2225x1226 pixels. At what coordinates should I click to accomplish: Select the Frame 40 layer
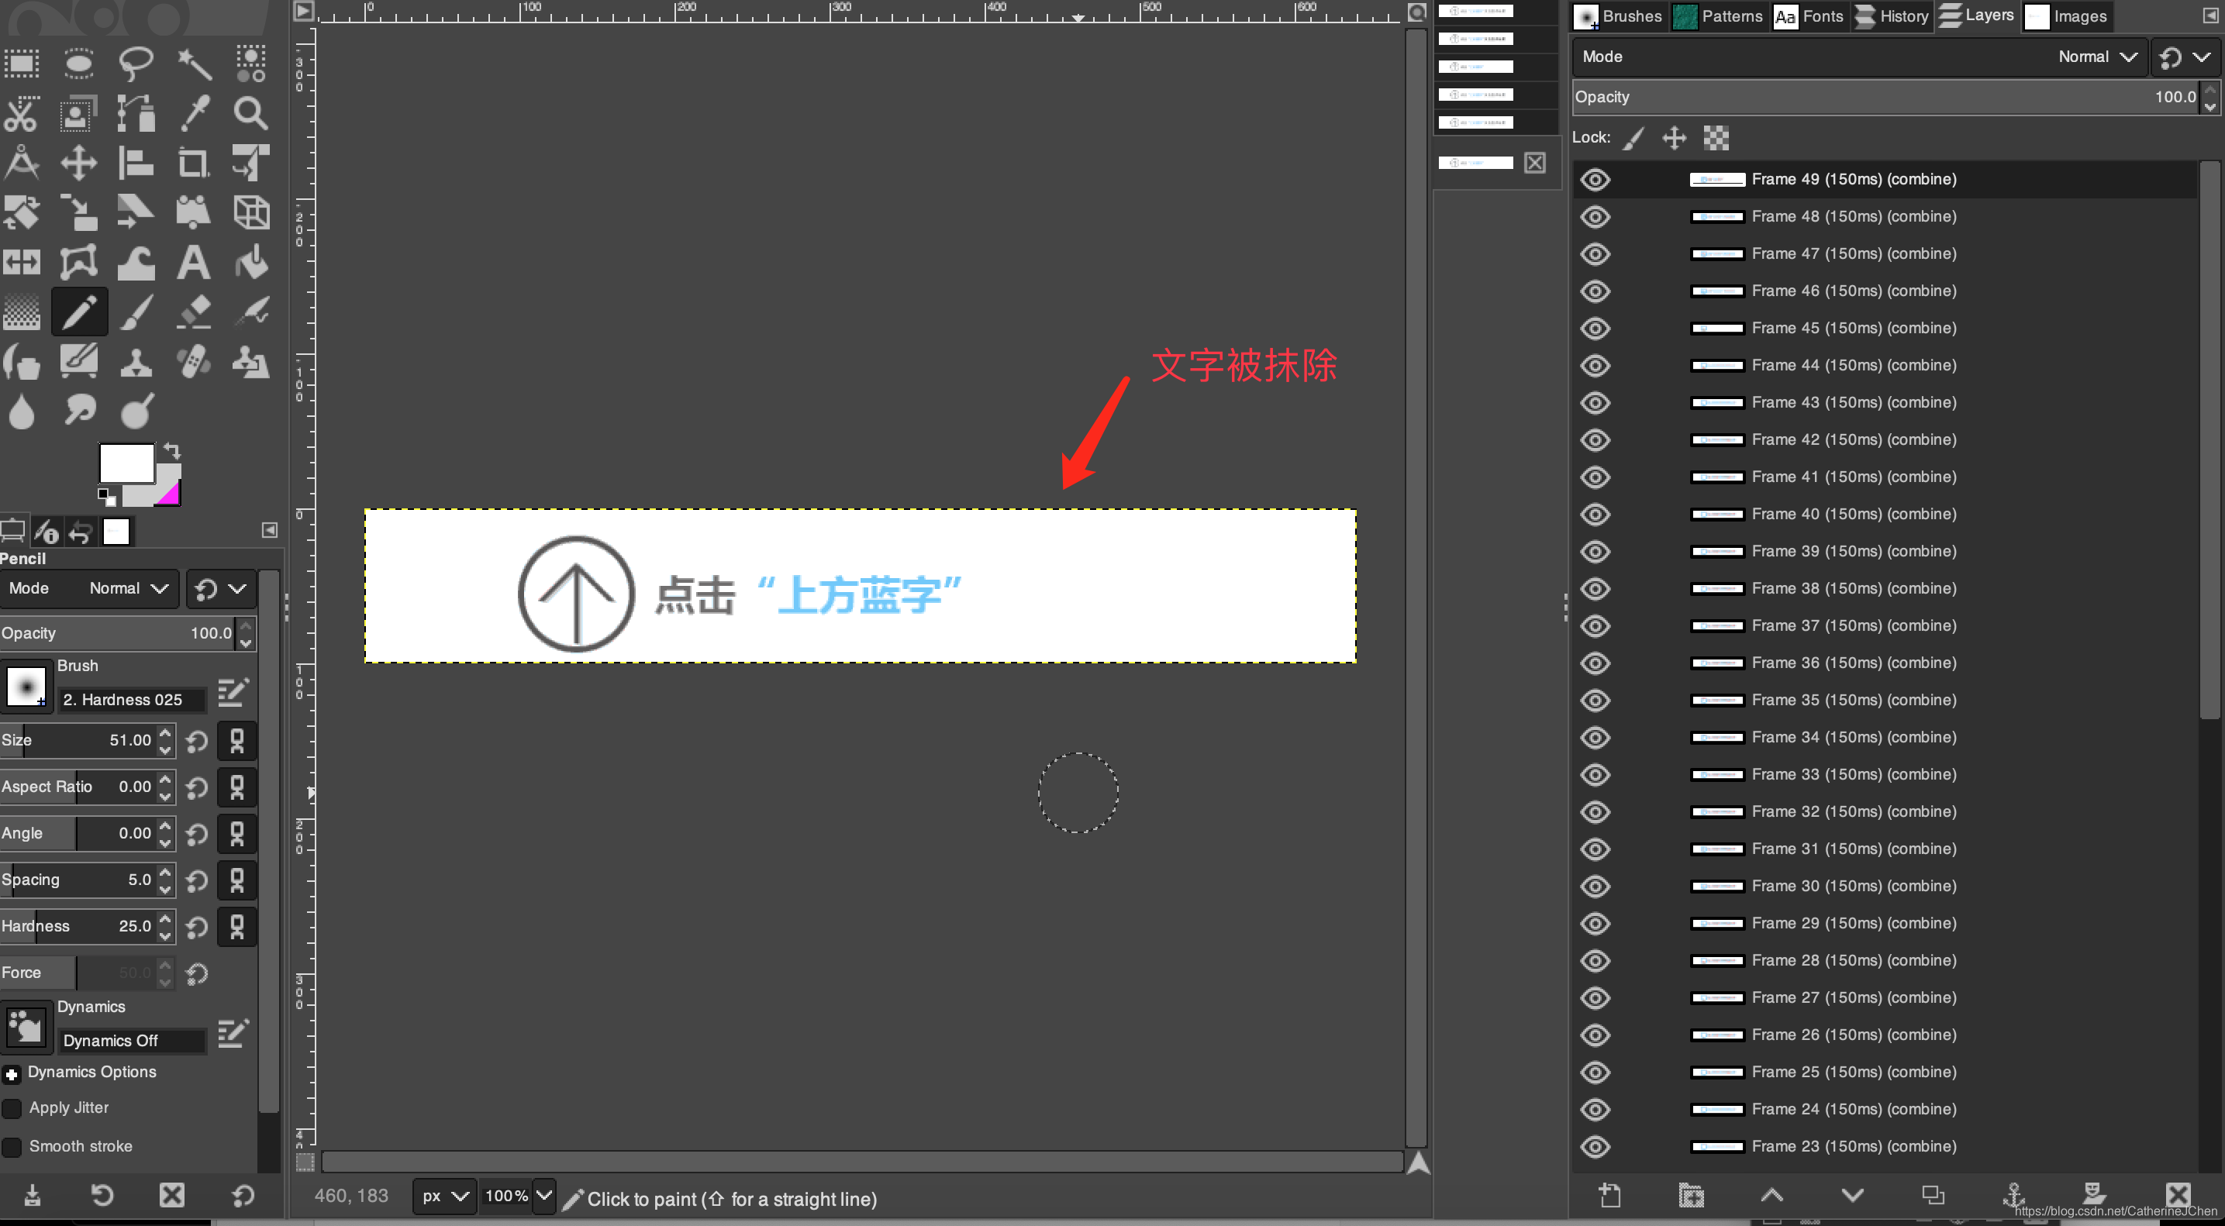[1853, 515]
